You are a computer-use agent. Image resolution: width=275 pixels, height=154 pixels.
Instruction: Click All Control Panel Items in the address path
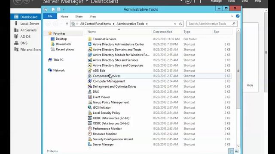click(95, 24)
